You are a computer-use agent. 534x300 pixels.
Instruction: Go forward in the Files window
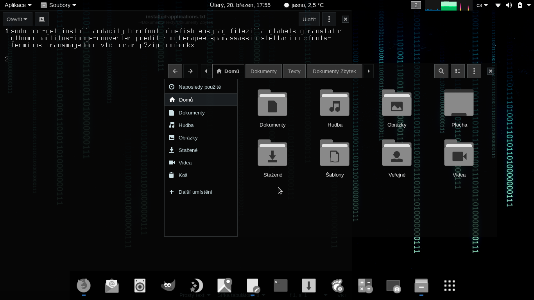190,71
